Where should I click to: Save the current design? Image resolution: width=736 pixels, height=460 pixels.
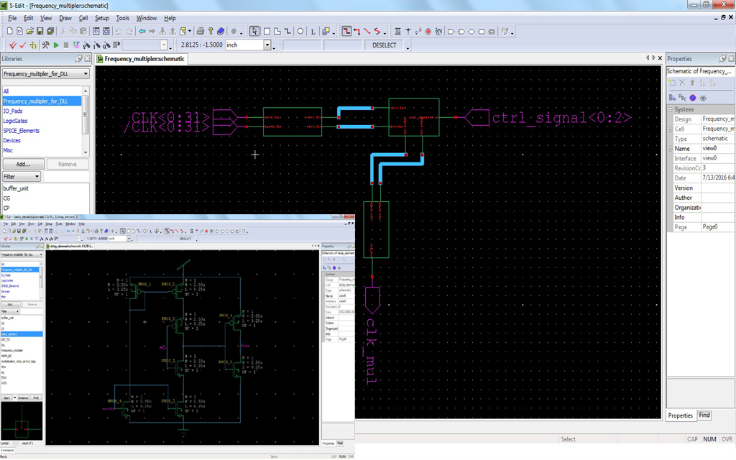pyautogui.click(x=40, y=32)
